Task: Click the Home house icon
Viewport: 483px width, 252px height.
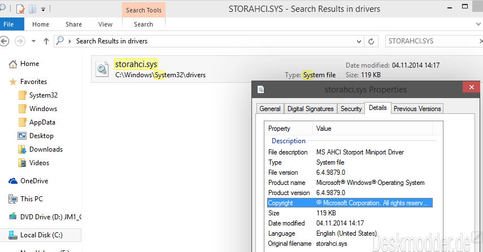Action: [13, 64]
